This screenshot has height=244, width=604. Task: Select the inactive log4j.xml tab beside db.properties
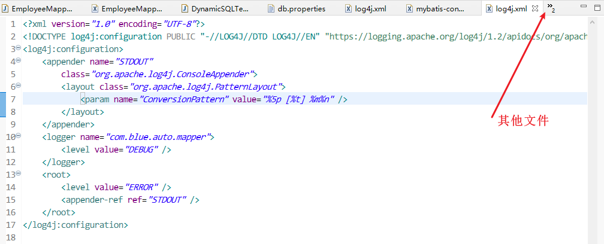tap(367, 8)
